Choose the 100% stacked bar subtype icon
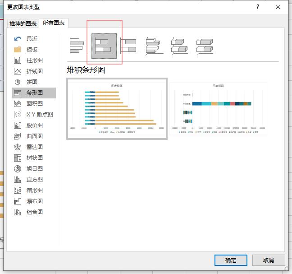The image size is (292, 274). coord(129,46)
